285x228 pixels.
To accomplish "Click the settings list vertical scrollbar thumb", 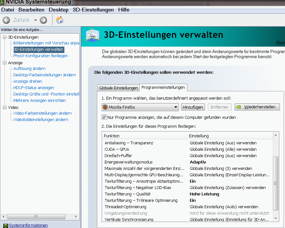I will tap(276, 183).
